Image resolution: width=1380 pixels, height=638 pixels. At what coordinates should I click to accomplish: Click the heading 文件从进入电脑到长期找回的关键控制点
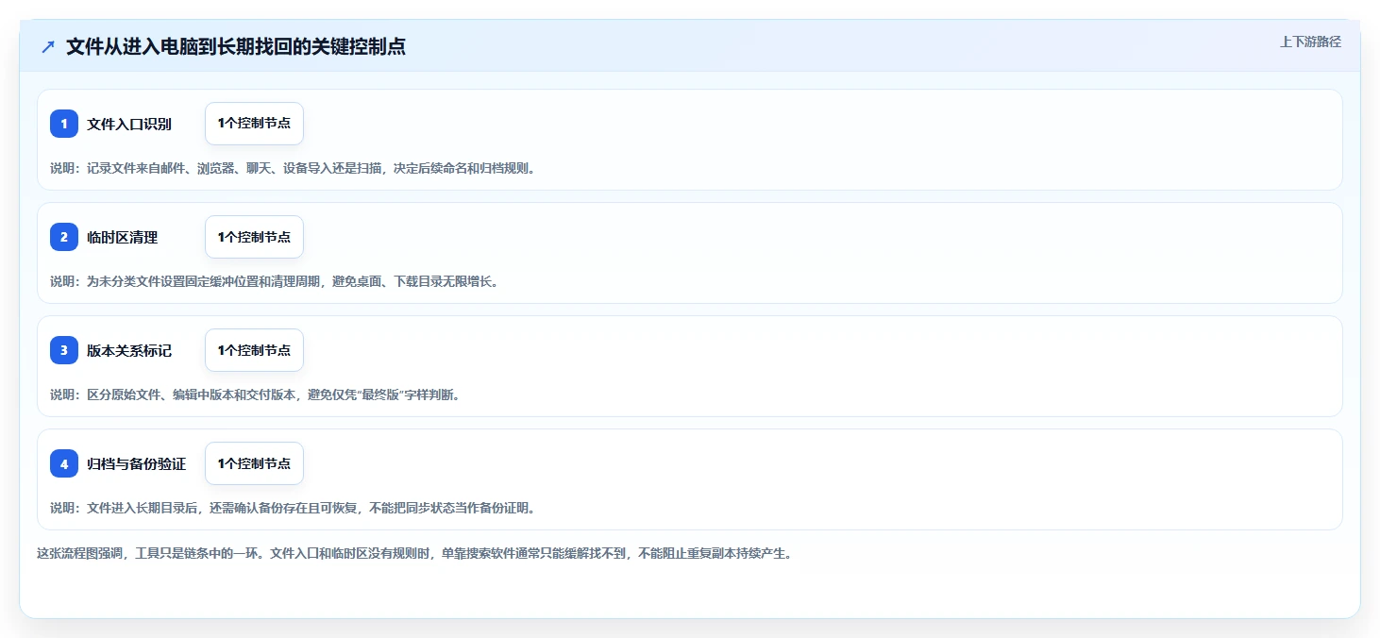coord(236,46)
